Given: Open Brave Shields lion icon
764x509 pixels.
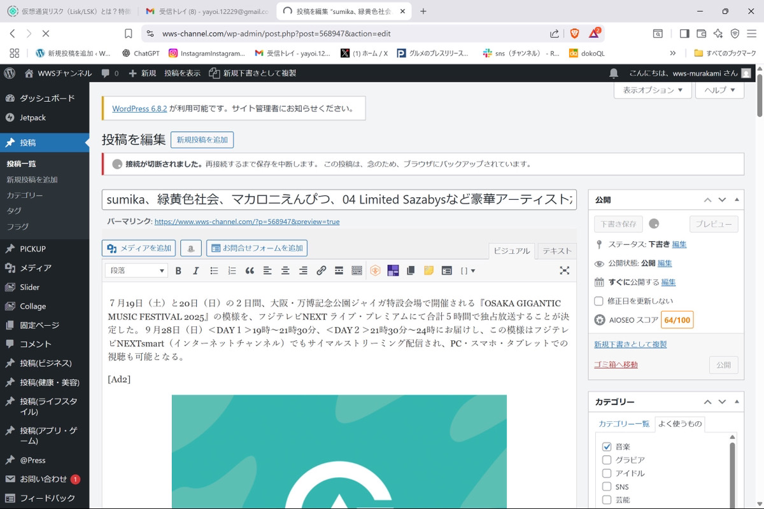Looking at the screenshot, I should 575,33.
